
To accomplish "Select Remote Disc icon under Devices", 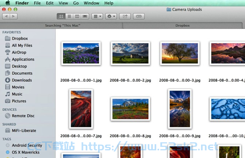I will (x=8, y=116).
